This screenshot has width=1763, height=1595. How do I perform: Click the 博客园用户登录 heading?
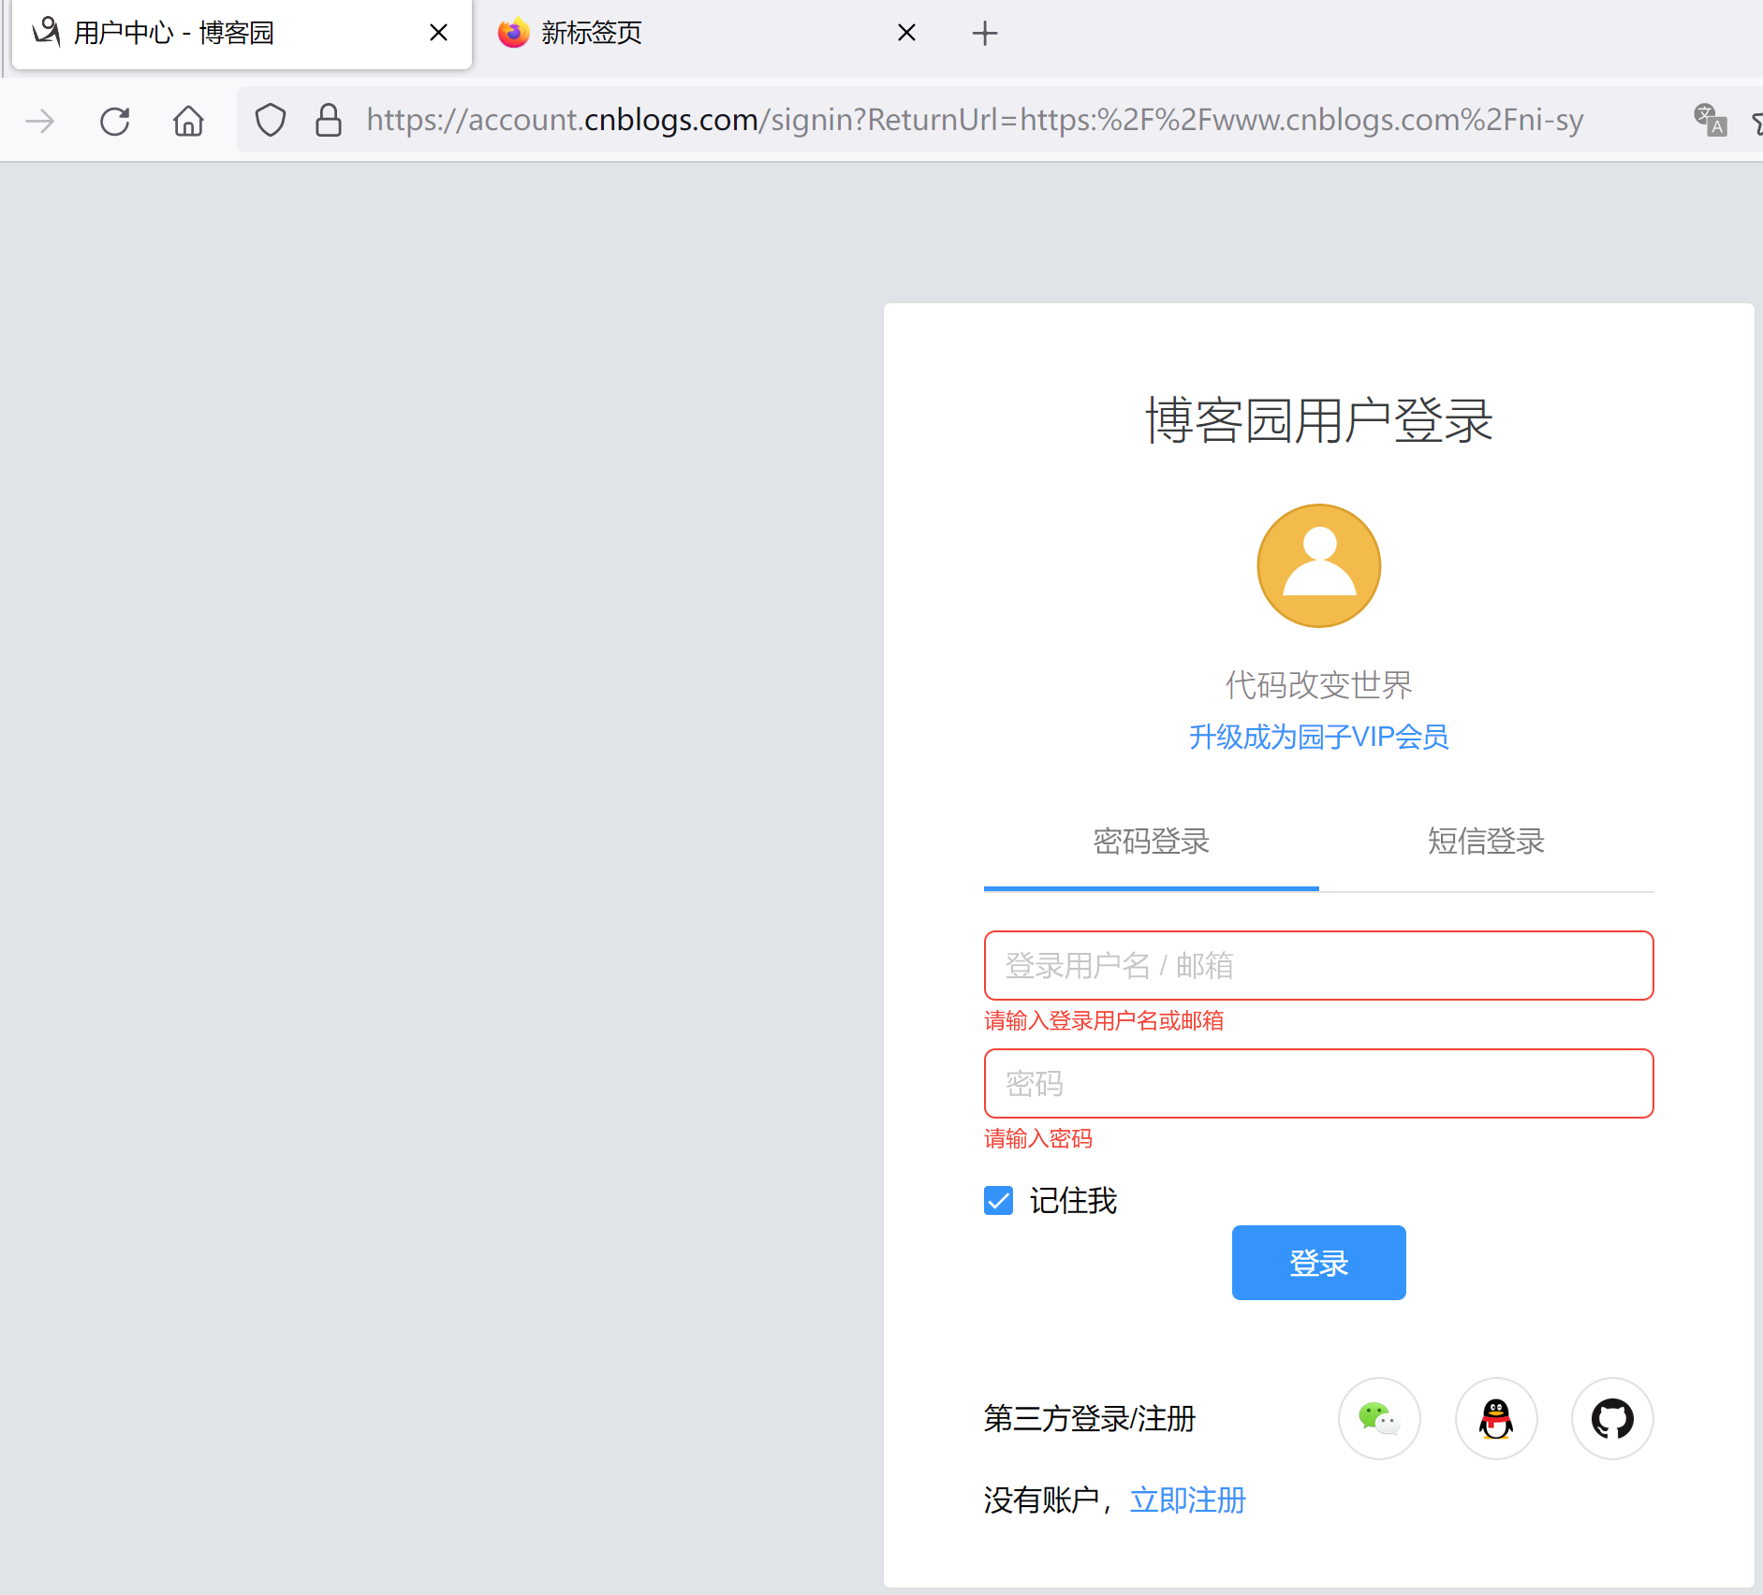pos(1319,420)
